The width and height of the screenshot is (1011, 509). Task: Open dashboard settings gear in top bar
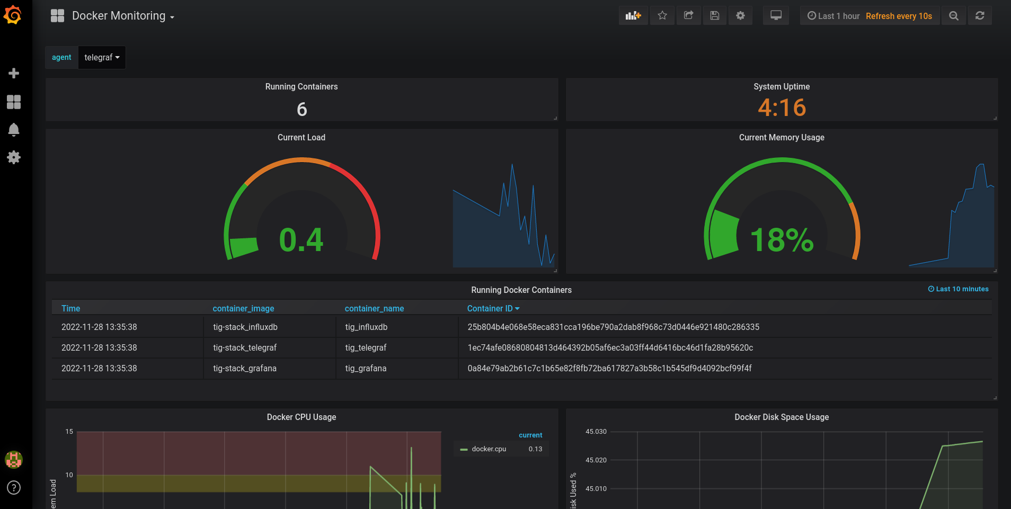(740, 16)
